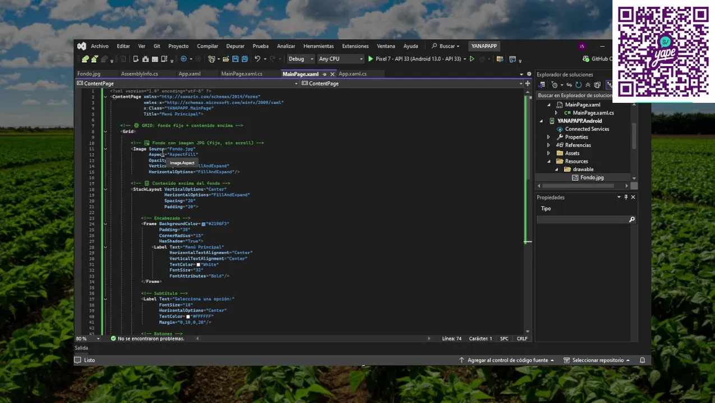Click the Open File folder icon

tap(226, 59)
